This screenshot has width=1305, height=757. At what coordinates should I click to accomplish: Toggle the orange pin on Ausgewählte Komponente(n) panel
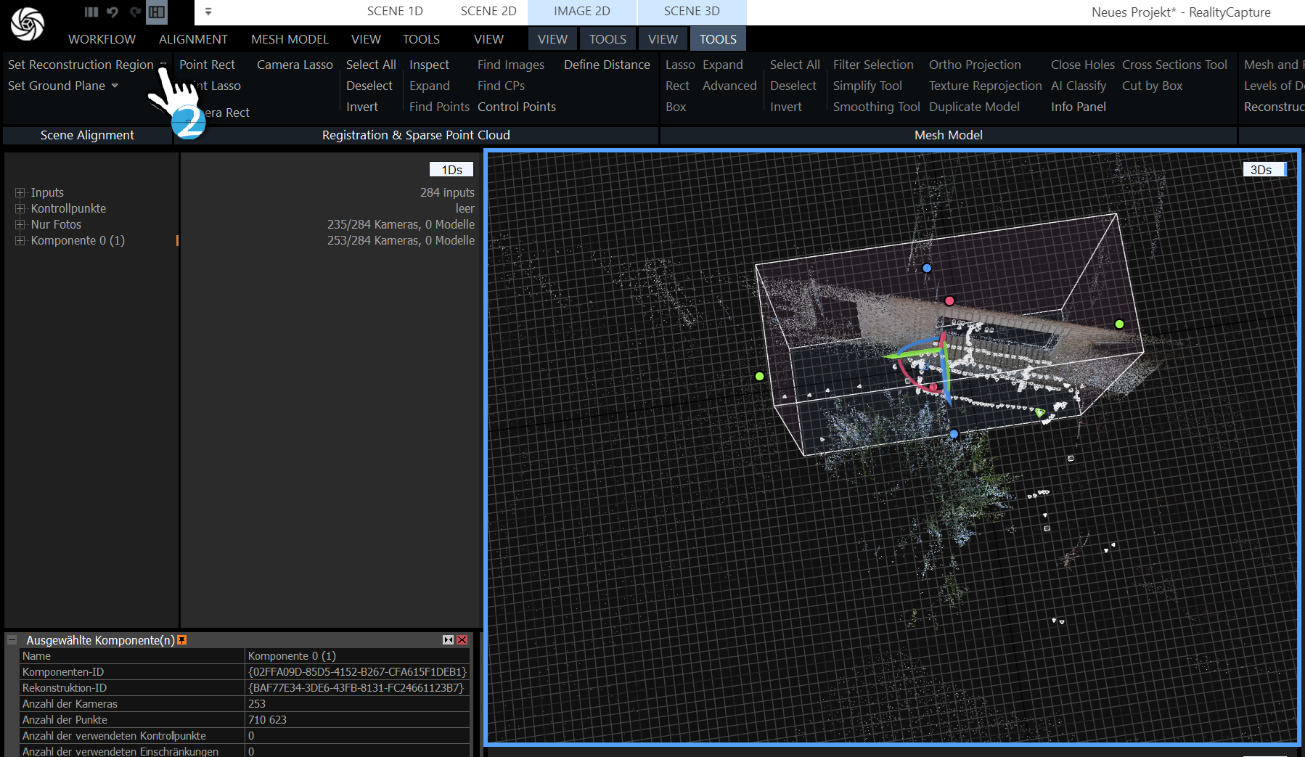182,639
